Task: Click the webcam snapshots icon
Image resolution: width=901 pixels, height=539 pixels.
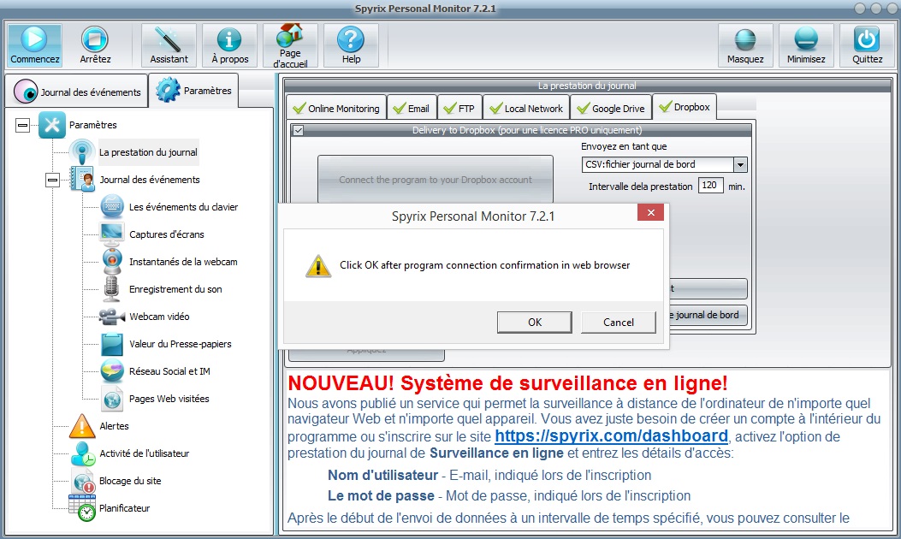Action: (112, 262)
